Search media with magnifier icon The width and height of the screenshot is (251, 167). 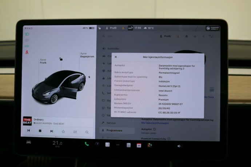[x=87, y=131]
